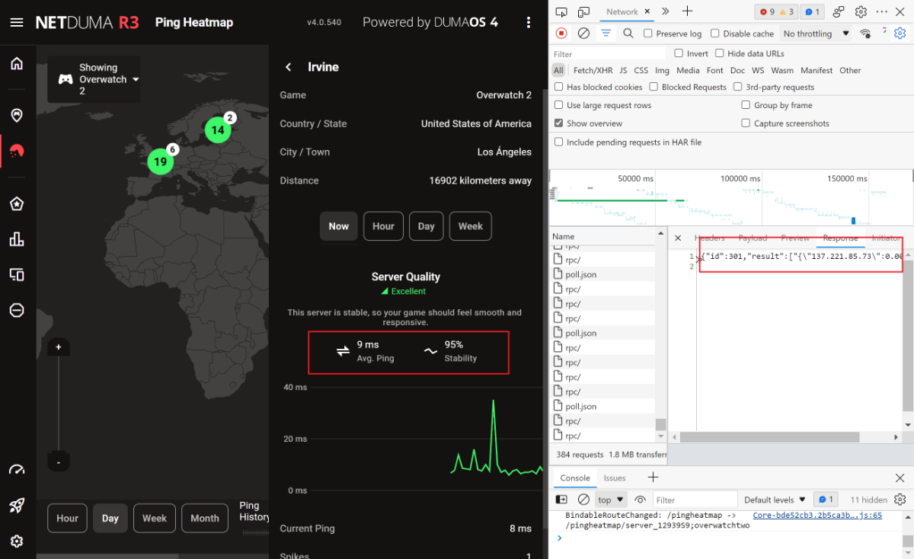Open the bar chart statistics icon

point(17,240)
